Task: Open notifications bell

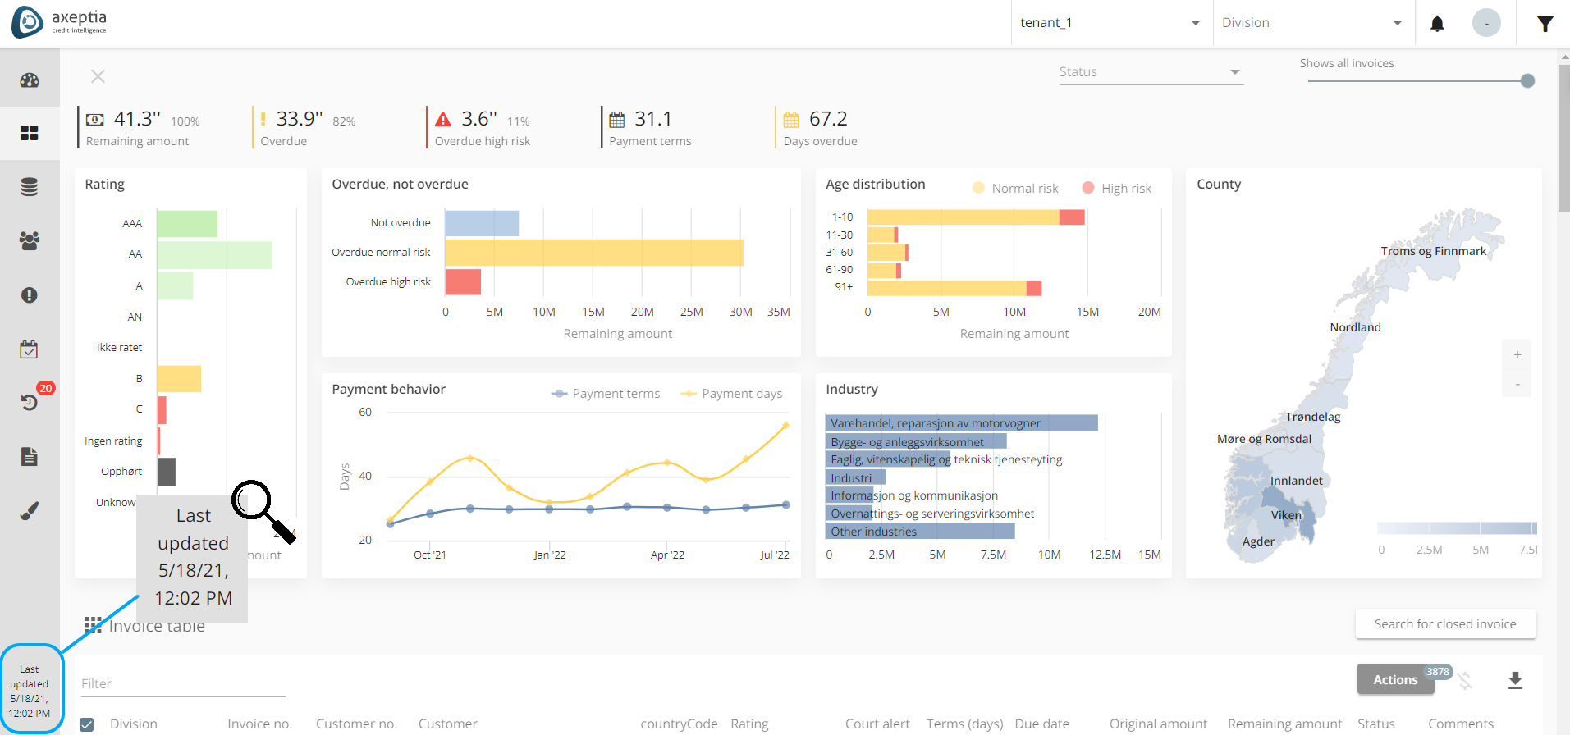Action: 1437,23
